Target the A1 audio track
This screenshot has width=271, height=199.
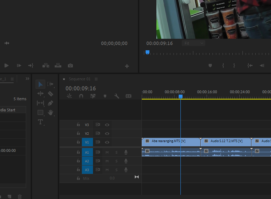tap(87, 152)
